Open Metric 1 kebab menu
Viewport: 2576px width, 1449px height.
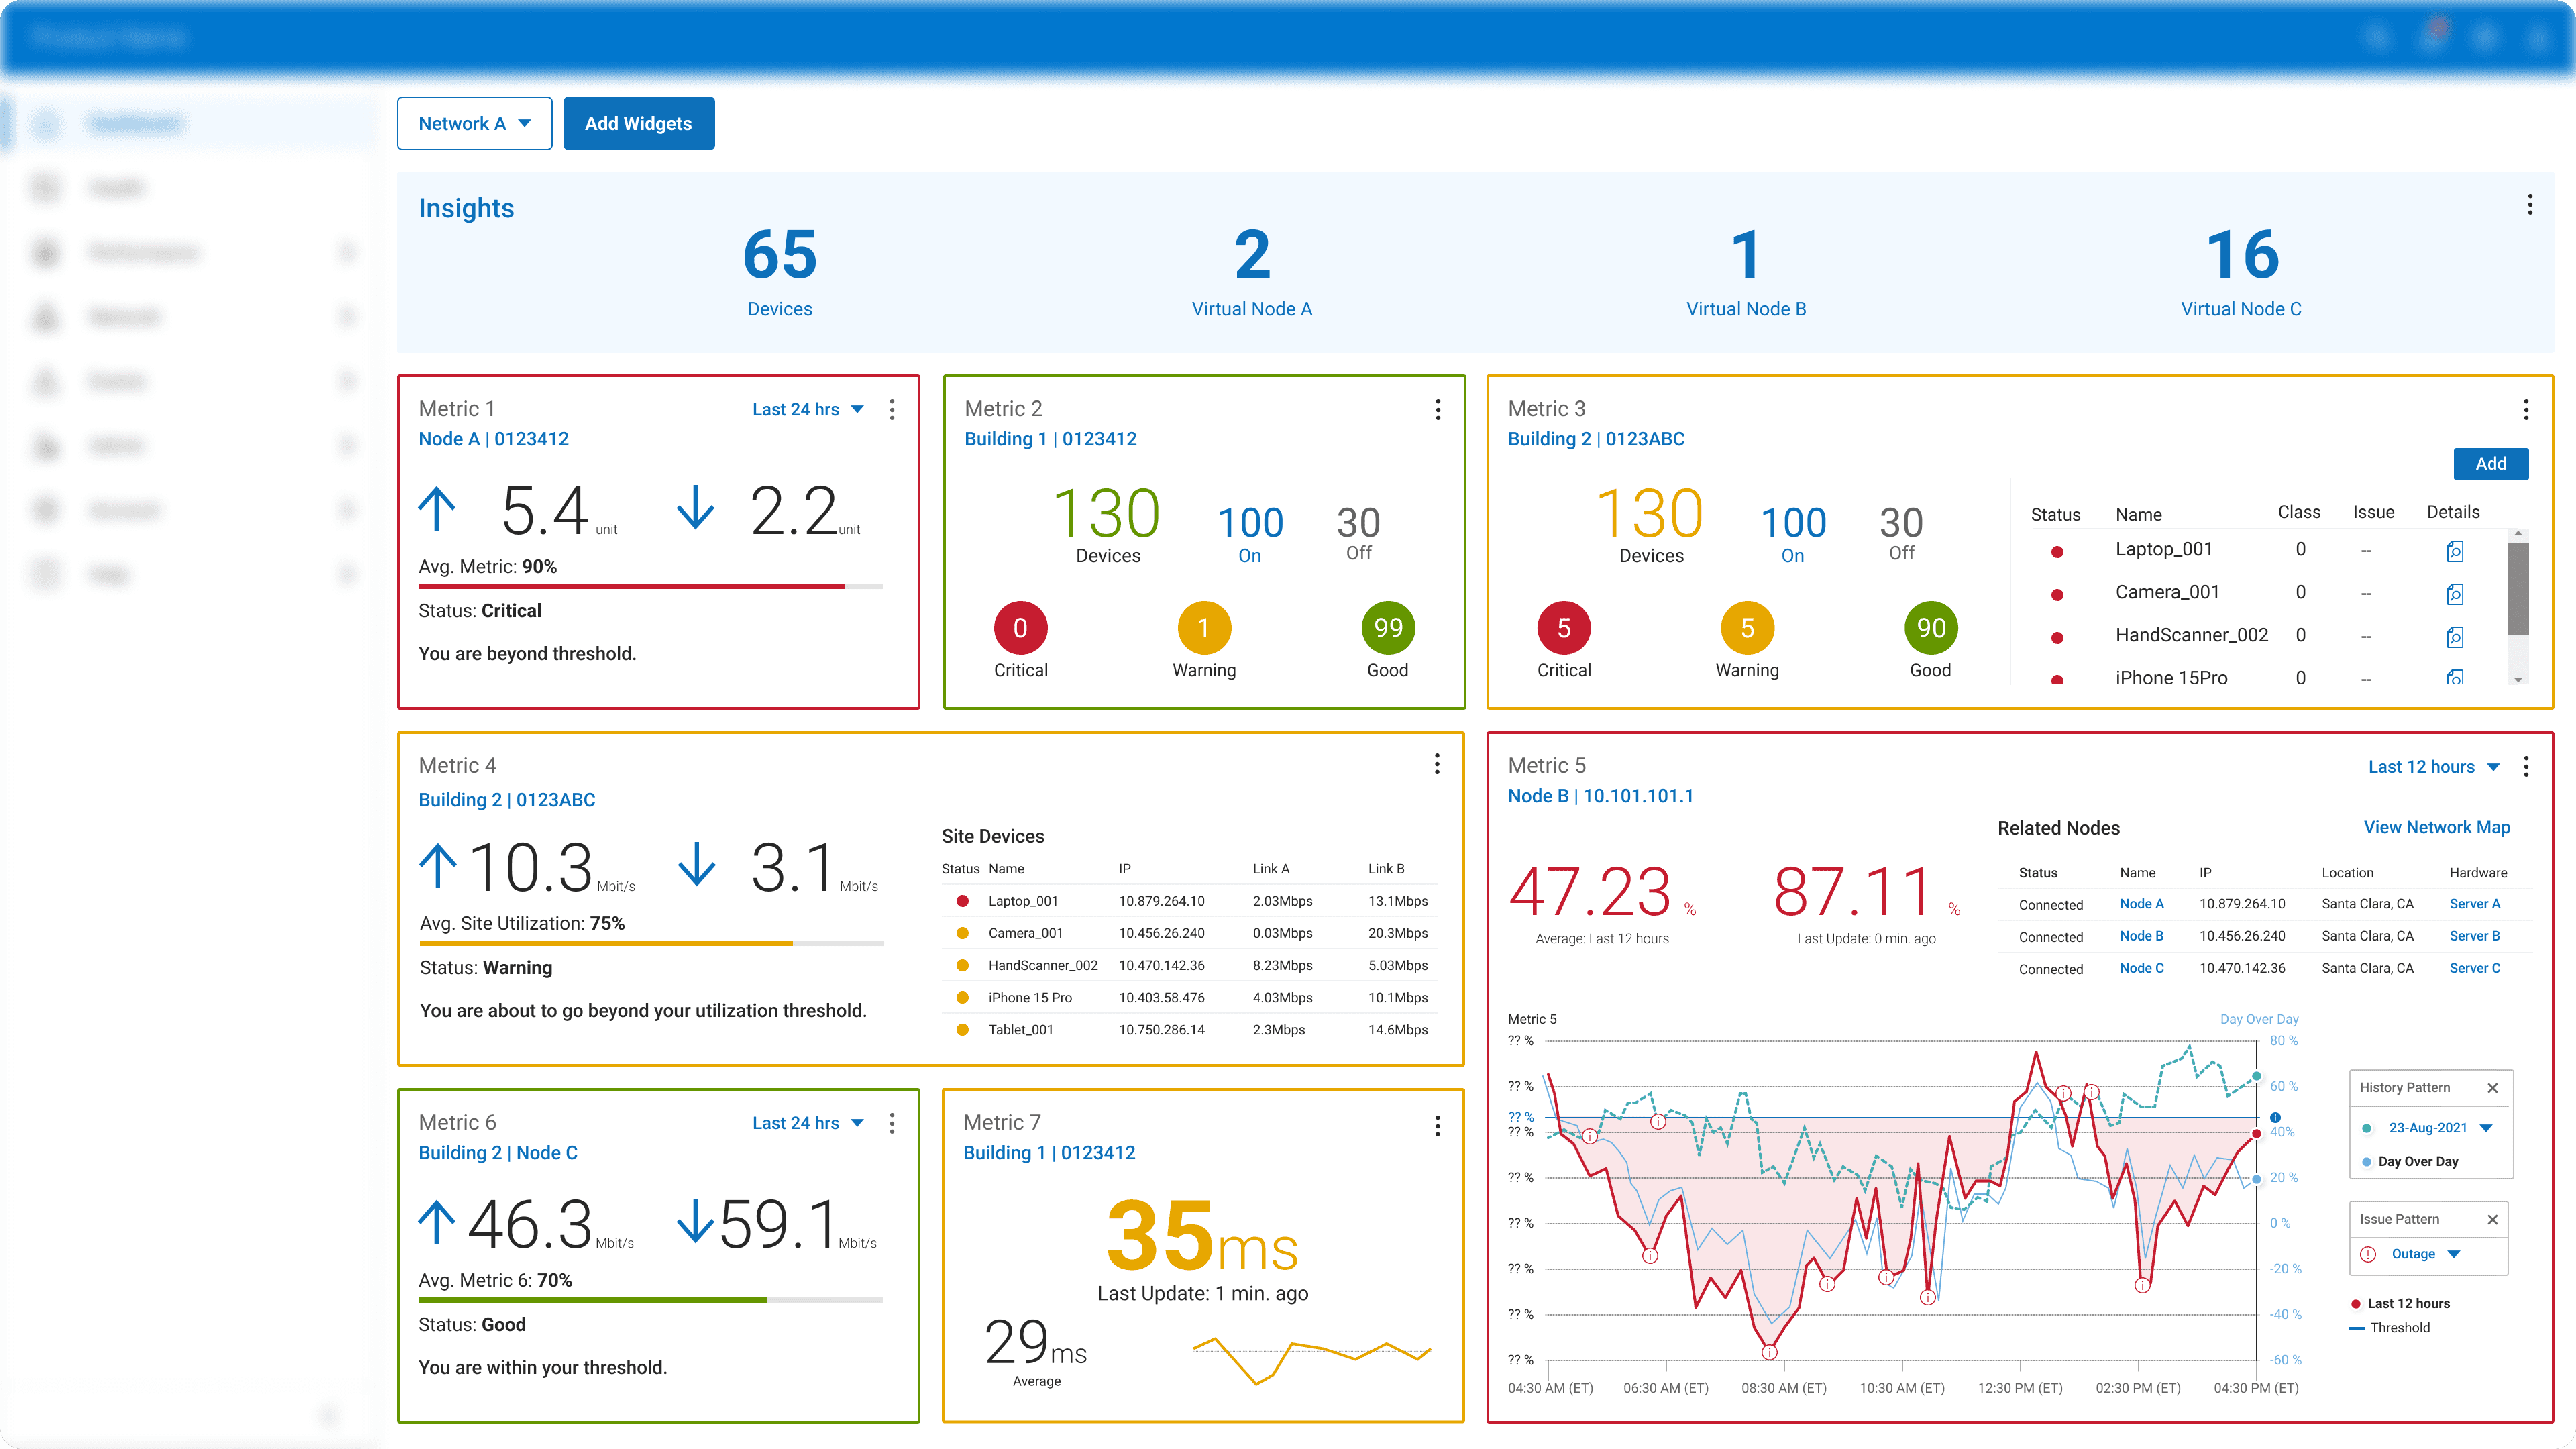[892, 409]
